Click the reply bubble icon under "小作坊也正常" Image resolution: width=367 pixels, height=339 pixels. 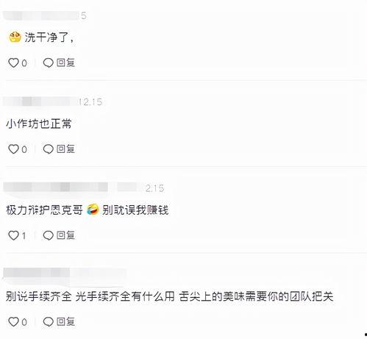[x=48, y=149]
